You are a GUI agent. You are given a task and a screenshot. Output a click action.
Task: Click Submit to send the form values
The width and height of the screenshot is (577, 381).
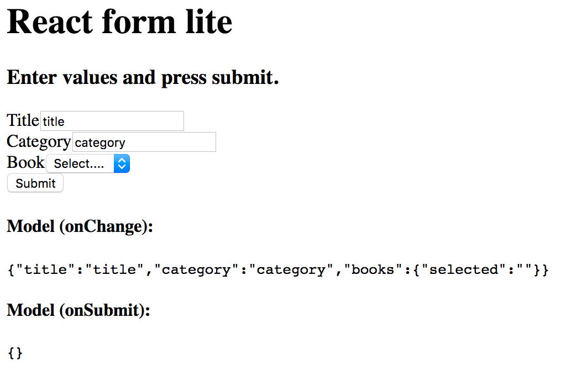[35, 183]
